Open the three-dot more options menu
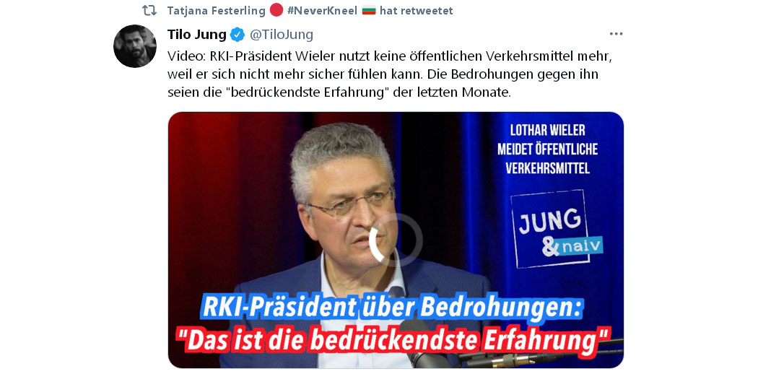The width and height of the screenshot is (758, 374). tap(616, 34)
